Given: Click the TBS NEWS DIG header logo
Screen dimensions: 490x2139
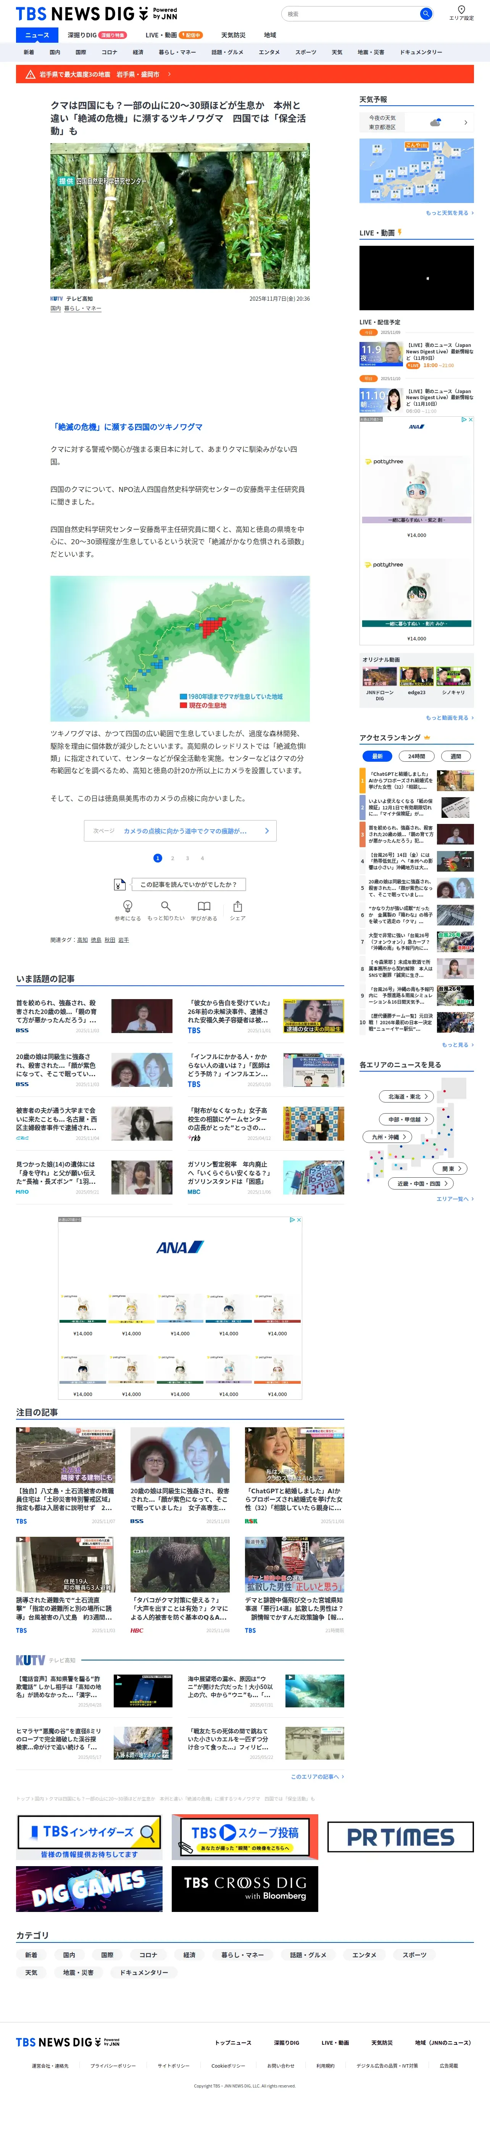Looking at the screenshot, I should pos(96,13).
